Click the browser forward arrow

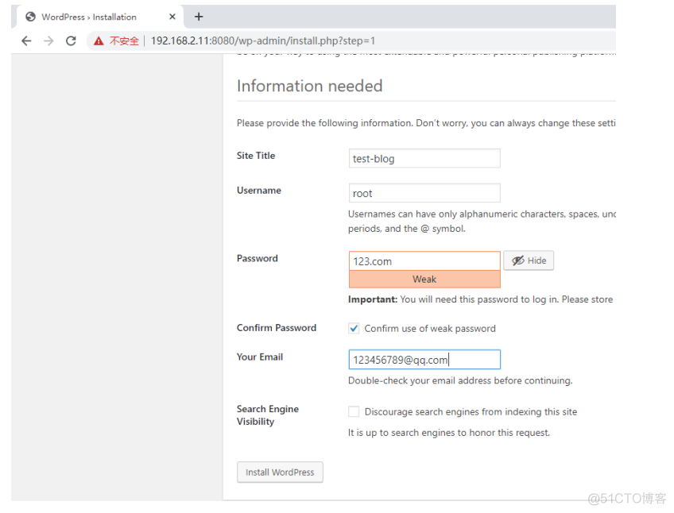click(48, 40)
